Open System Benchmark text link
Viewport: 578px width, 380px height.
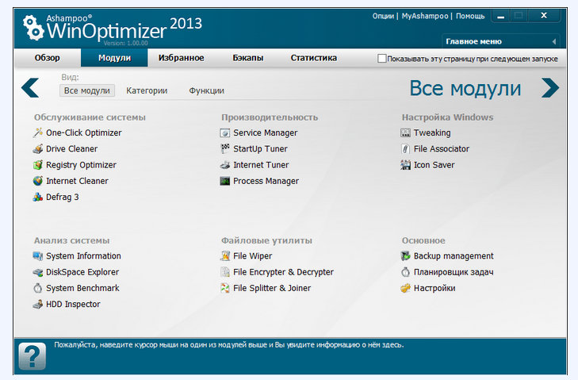point(82,288)
